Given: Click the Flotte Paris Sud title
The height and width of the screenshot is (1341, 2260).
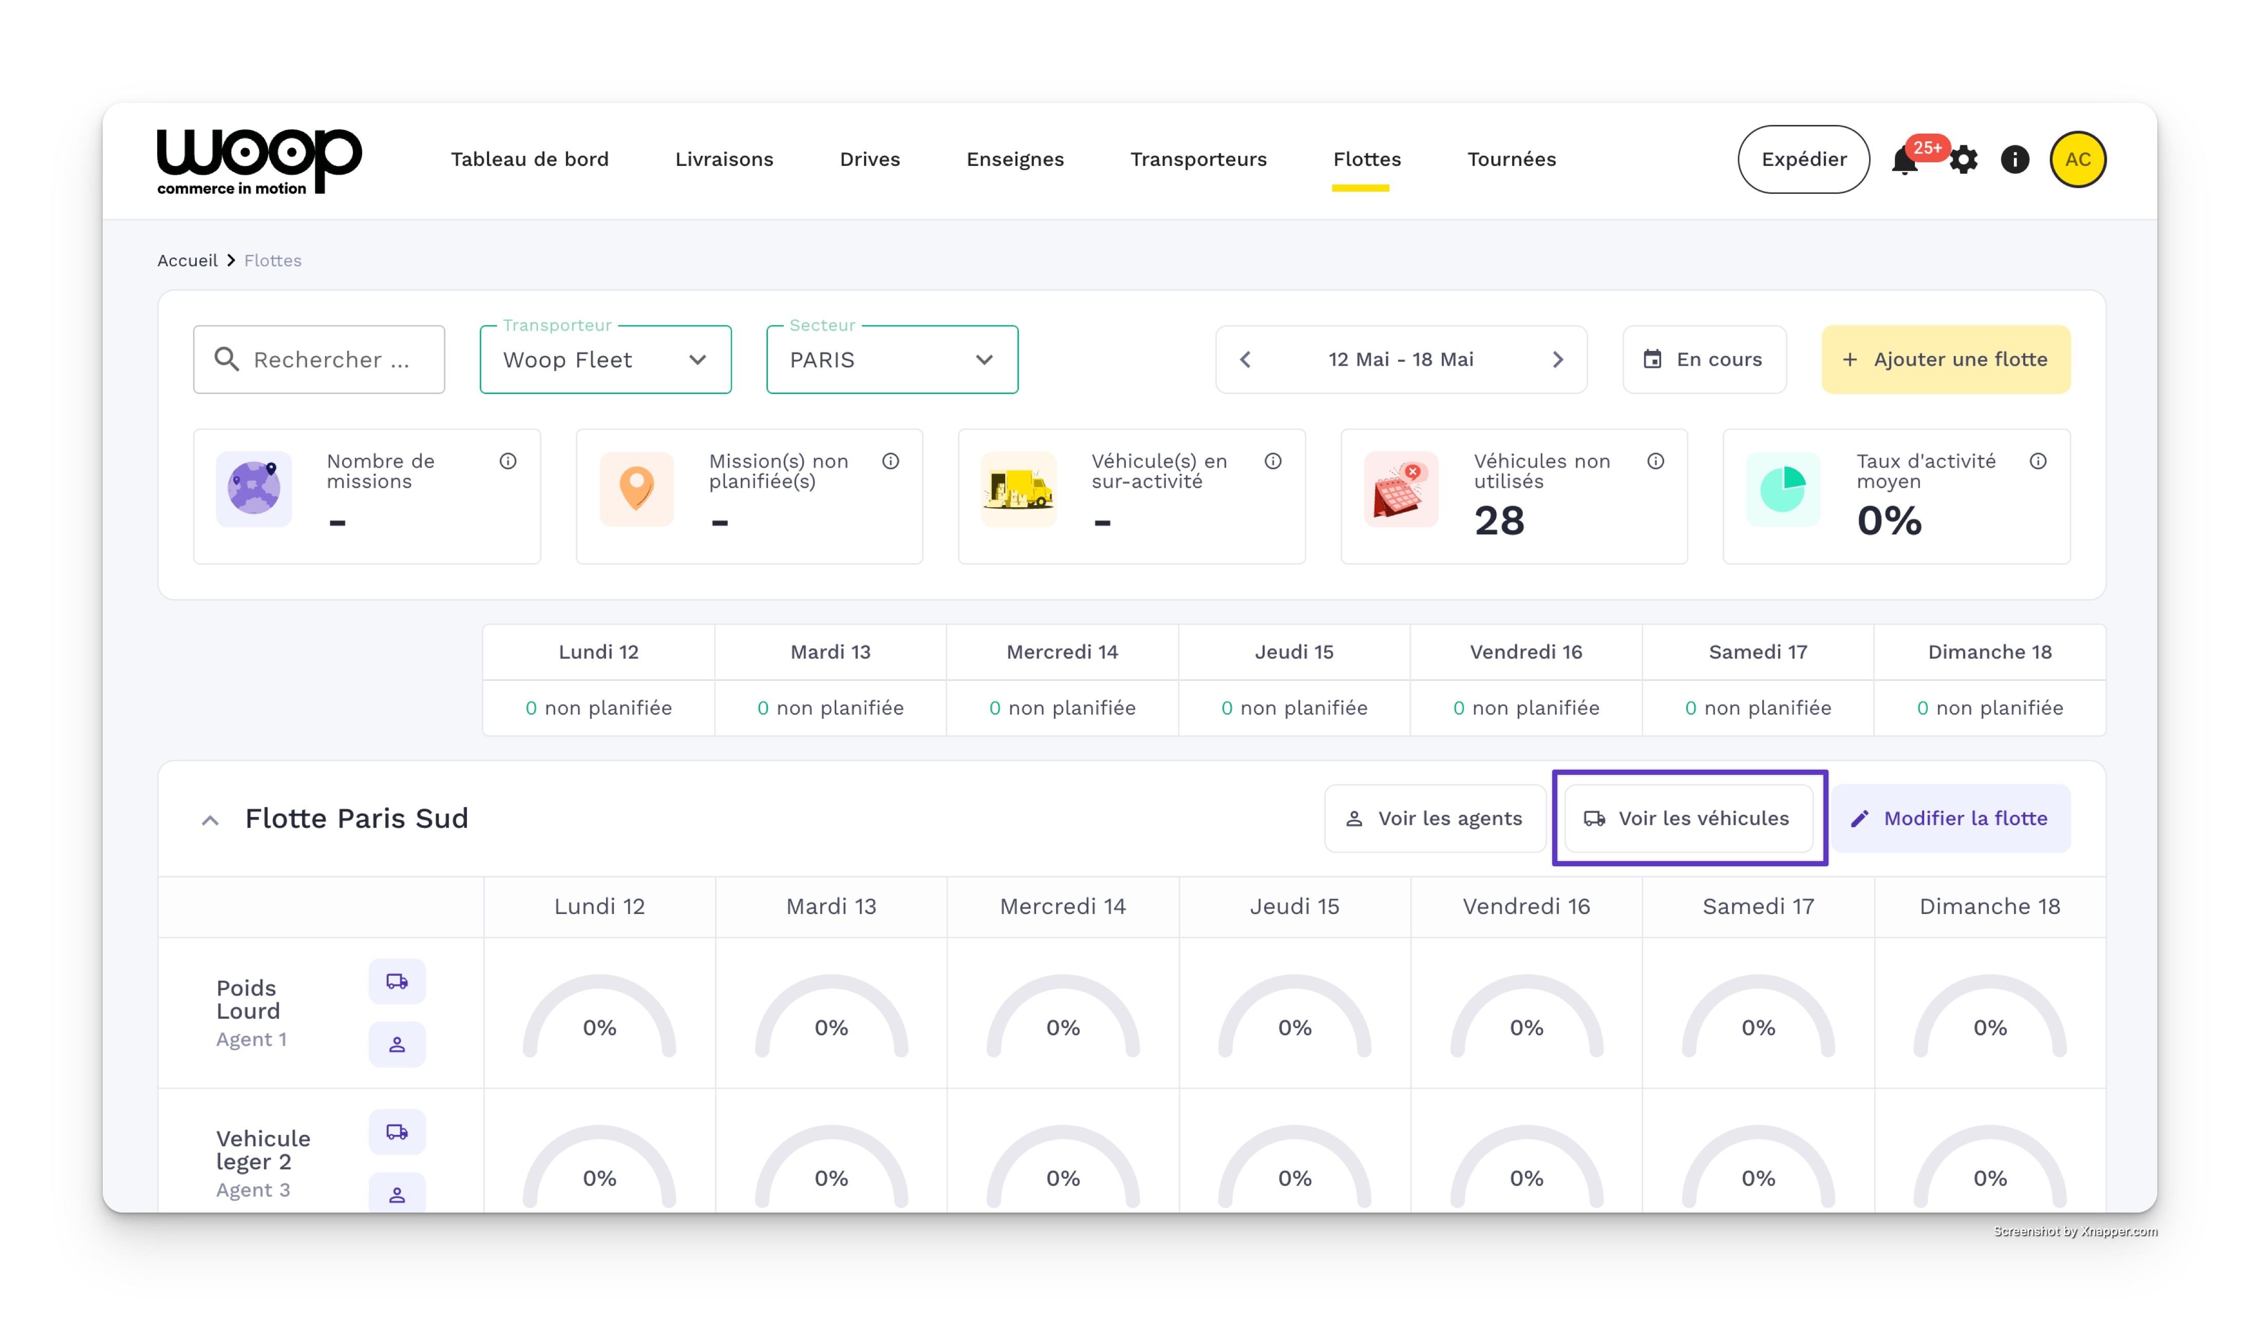Looking at the screenshot, I should 357,818.
